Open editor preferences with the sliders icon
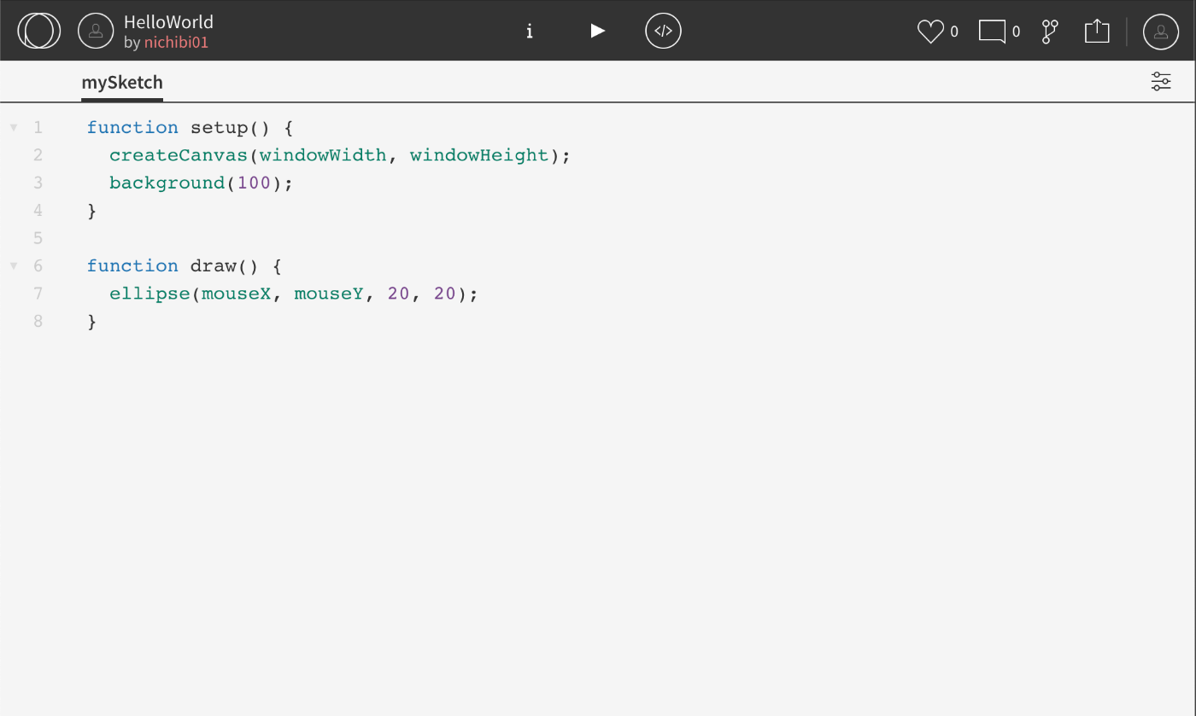 tap(1160, 81)
